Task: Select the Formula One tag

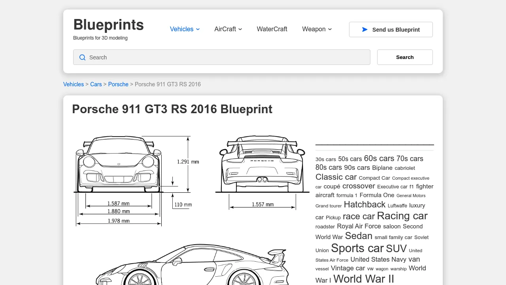Action: click(x=377, y=195)
